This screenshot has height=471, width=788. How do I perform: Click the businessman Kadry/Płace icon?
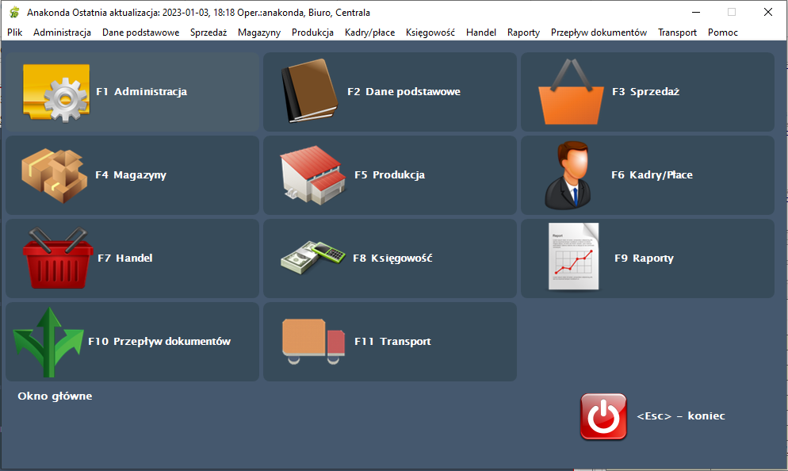point(568,175)
